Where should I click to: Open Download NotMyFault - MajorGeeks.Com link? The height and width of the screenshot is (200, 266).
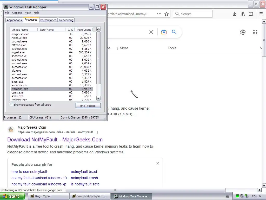(x=55, y=140)
